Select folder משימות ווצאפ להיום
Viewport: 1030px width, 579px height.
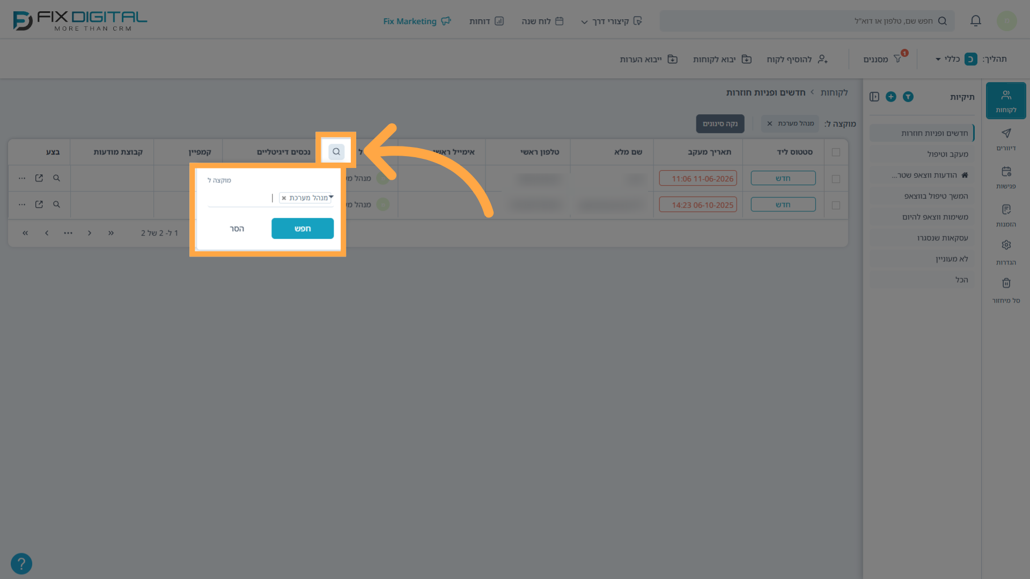pyautogui.click(x=922, y=217)
